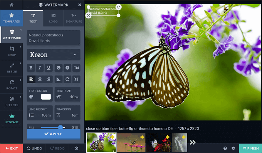Insert registered symbol

coord(67,68)
